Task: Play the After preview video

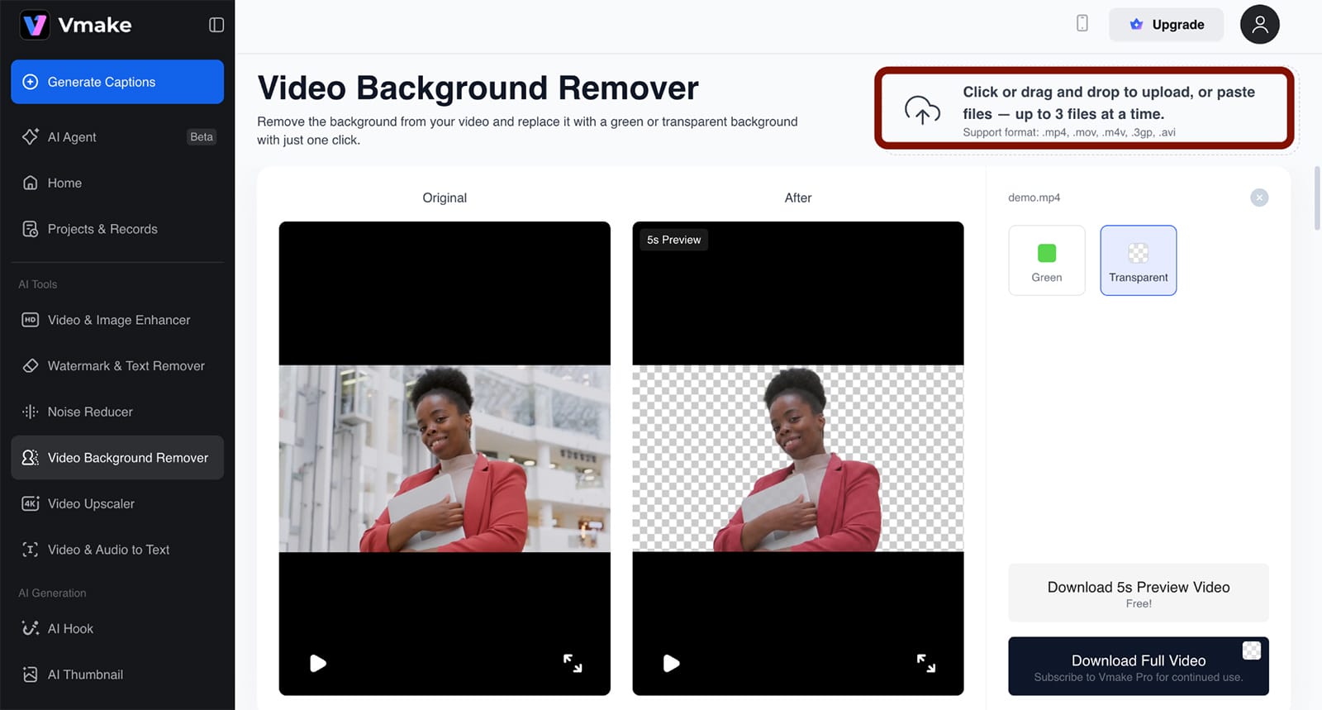Action: [671, 663]
